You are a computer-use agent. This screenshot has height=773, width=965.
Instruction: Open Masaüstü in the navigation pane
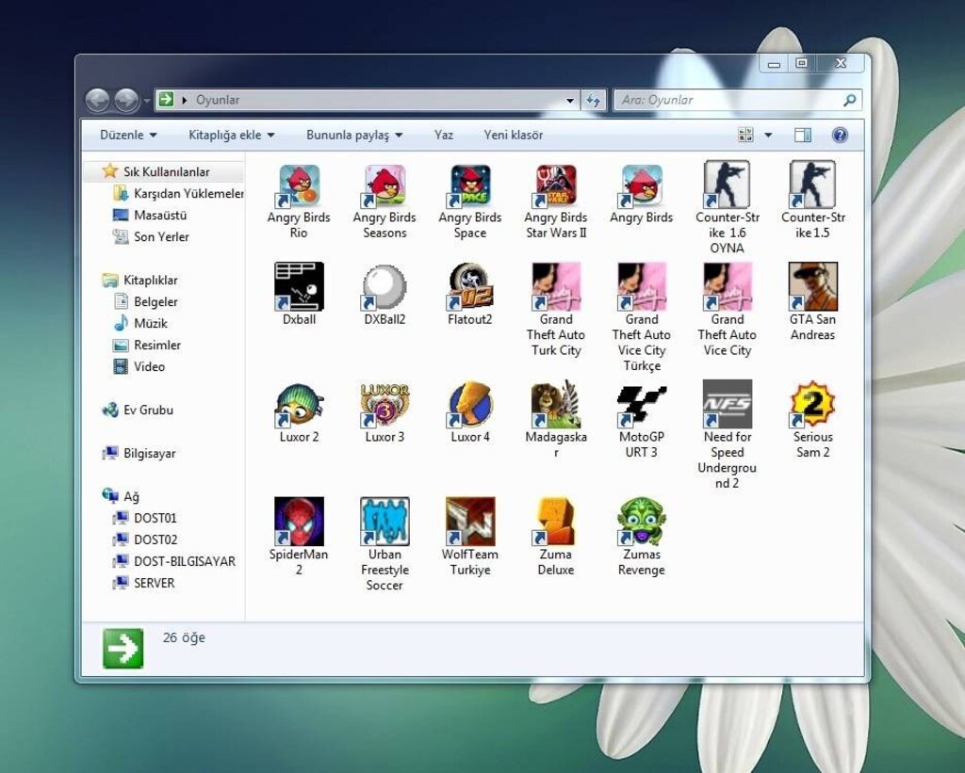point(159,216)
